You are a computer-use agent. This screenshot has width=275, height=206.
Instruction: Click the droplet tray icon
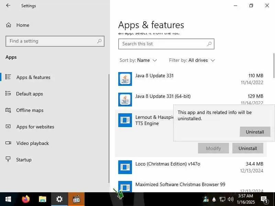coord(214,199)
